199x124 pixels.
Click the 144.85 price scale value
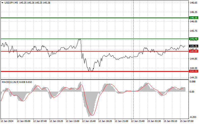tap(194, 59)
